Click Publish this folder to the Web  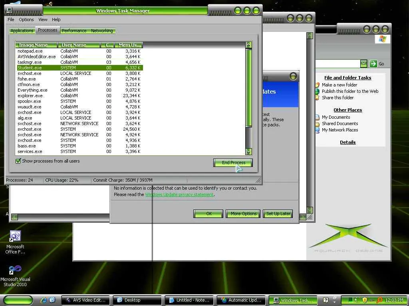click(350, 91)
